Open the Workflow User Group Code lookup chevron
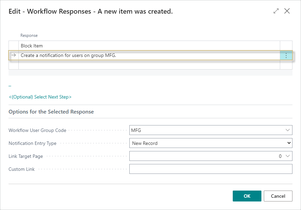The height and width of the screenshot is (210, 301). (x=288, y=130)
